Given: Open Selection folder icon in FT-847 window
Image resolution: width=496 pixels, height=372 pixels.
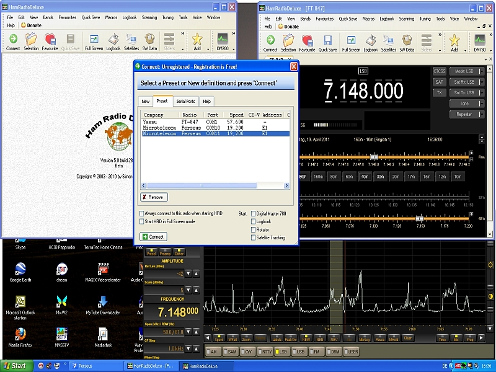Looking at the screenshot, I should point(288,43).
